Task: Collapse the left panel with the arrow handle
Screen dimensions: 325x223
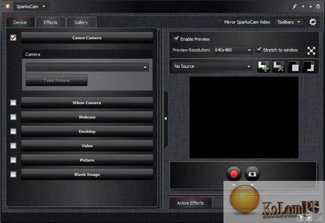Action: pos(166,119)
